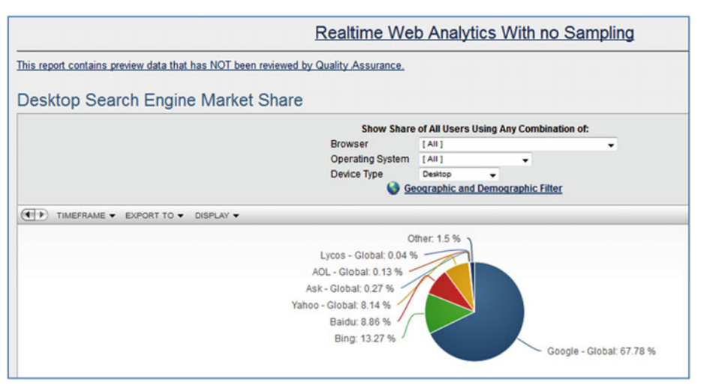Screen dimensions: 701x385
Task: Open the Device Type dropdown
Action: click(459, 175)
